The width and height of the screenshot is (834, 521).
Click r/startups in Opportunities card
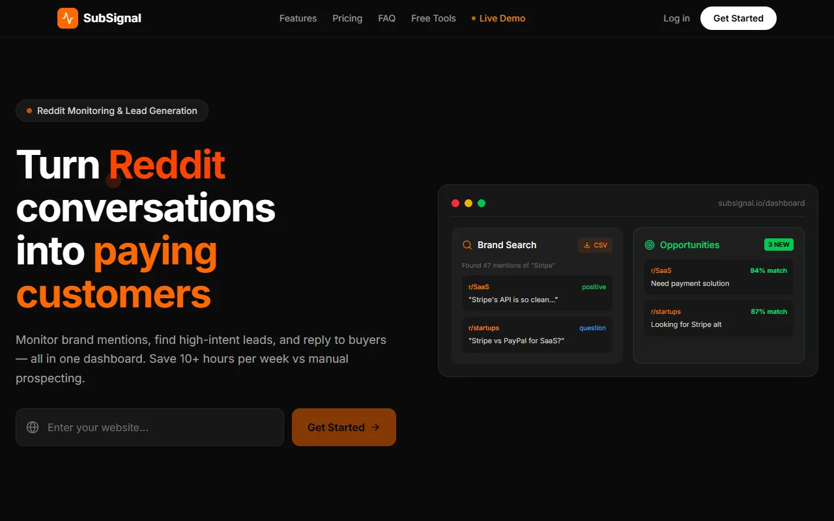(666, 311)
